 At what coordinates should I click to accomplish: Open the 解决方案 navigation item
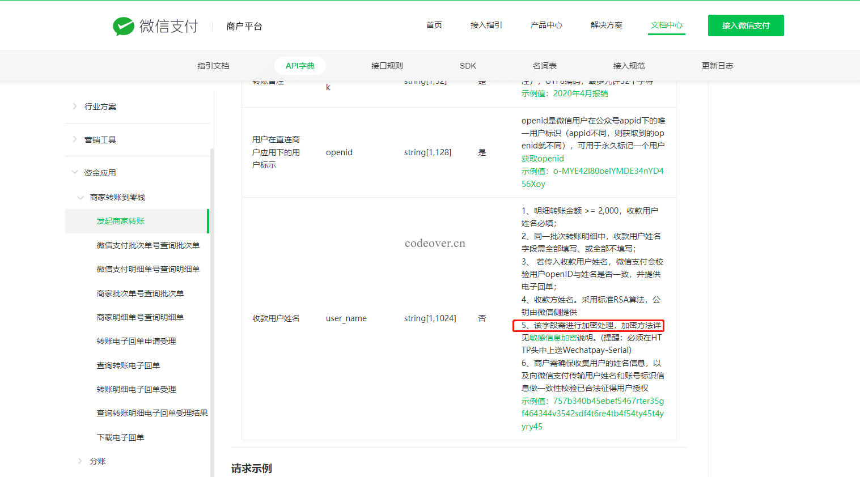click(x=606, y=25)
